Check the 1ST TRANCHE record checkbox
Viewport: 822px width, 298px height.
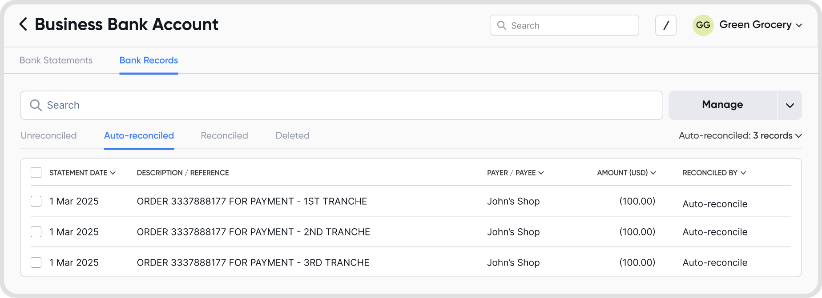tap(36, 201)
